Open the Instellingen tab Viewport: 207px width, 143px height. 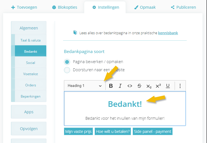106,7
